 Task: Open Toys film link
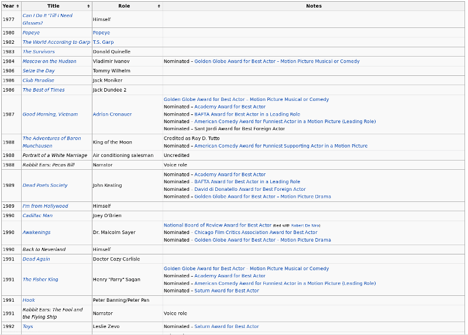(27, 326)
